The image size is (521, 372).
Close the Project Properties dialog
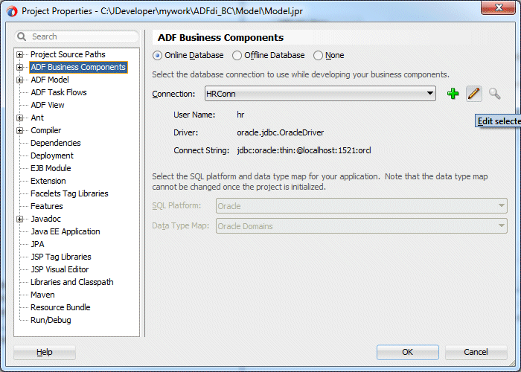(498, 7)
